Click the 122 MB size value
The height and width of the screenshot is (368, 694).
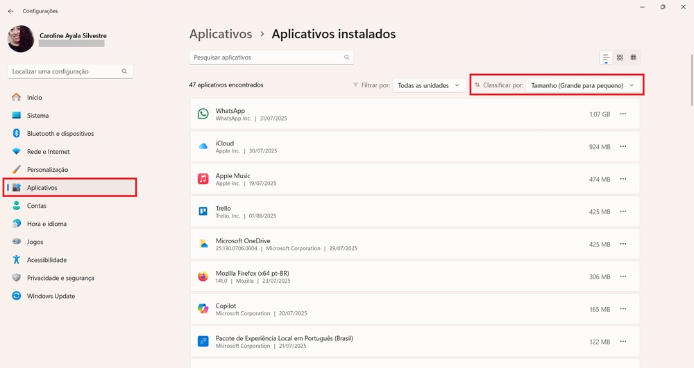[x=600, y=342]
